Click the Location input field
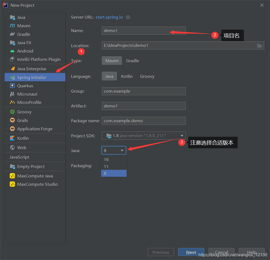 click(x=183, y=45)
